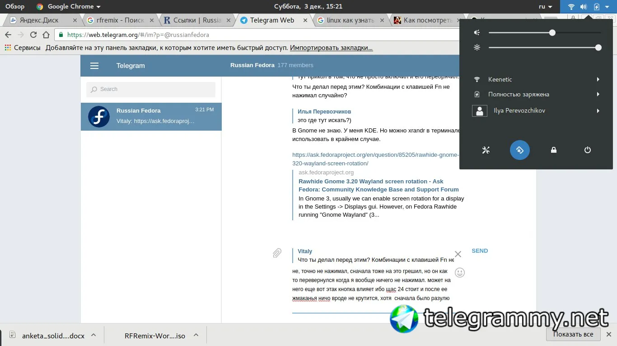Click the power off icon
Image resolution: width=617 pixels, height=346 pixels.
point(588,150)
